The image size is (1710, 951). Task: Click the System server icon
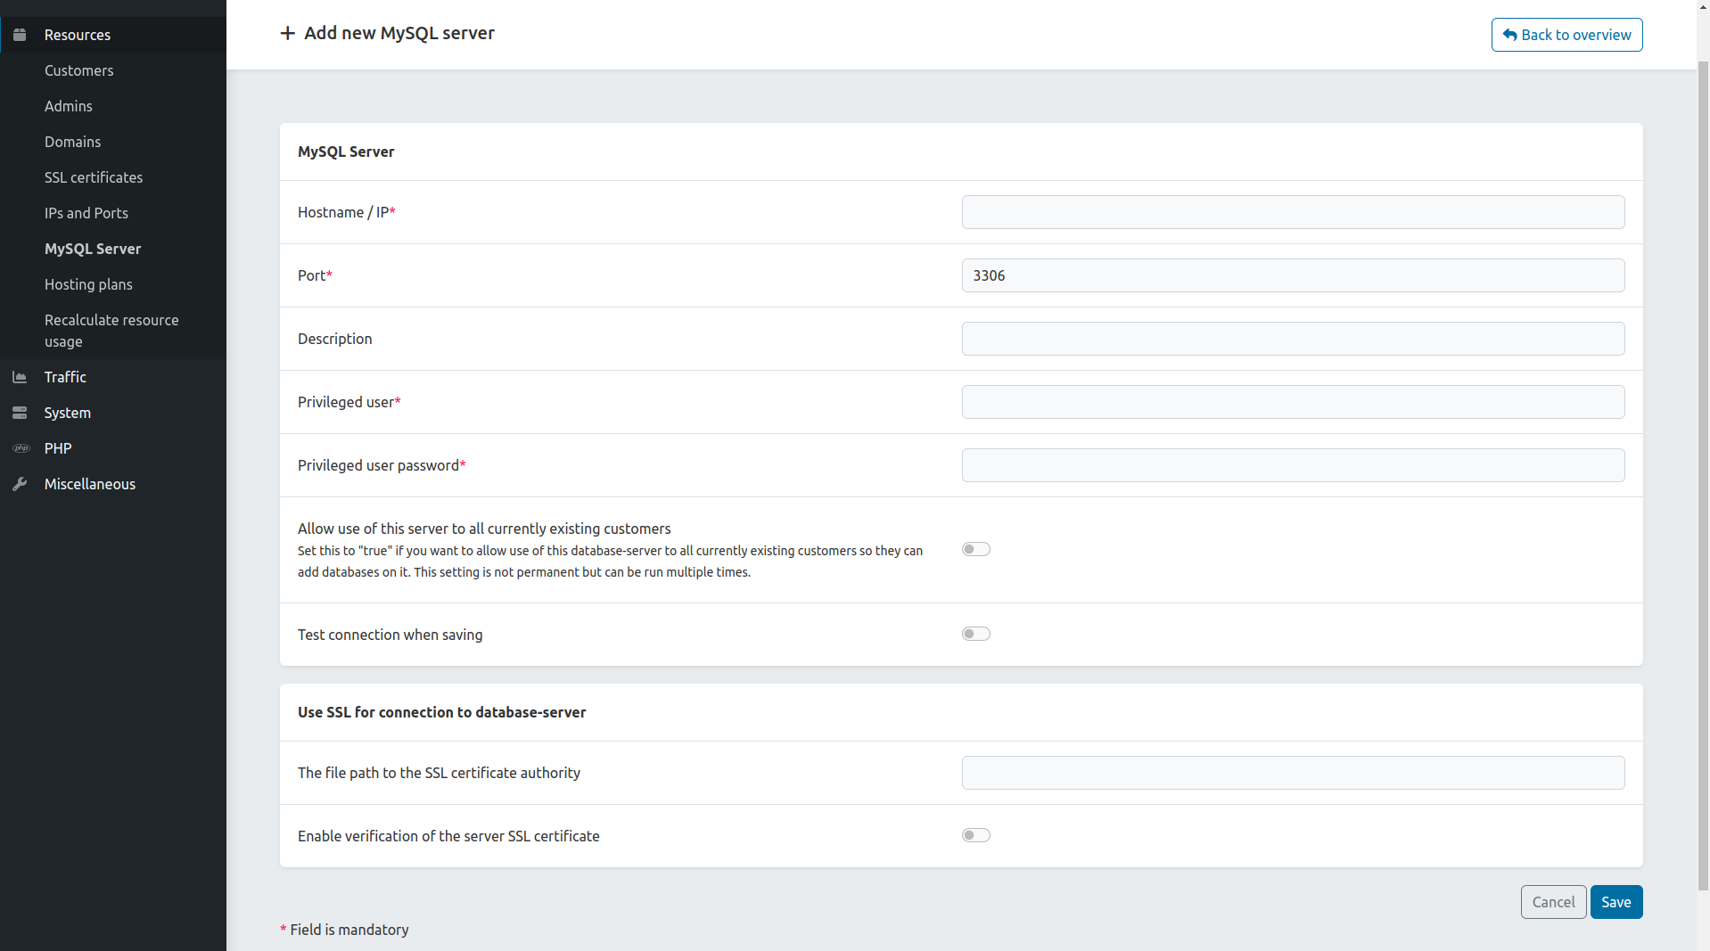coord(20,413)
